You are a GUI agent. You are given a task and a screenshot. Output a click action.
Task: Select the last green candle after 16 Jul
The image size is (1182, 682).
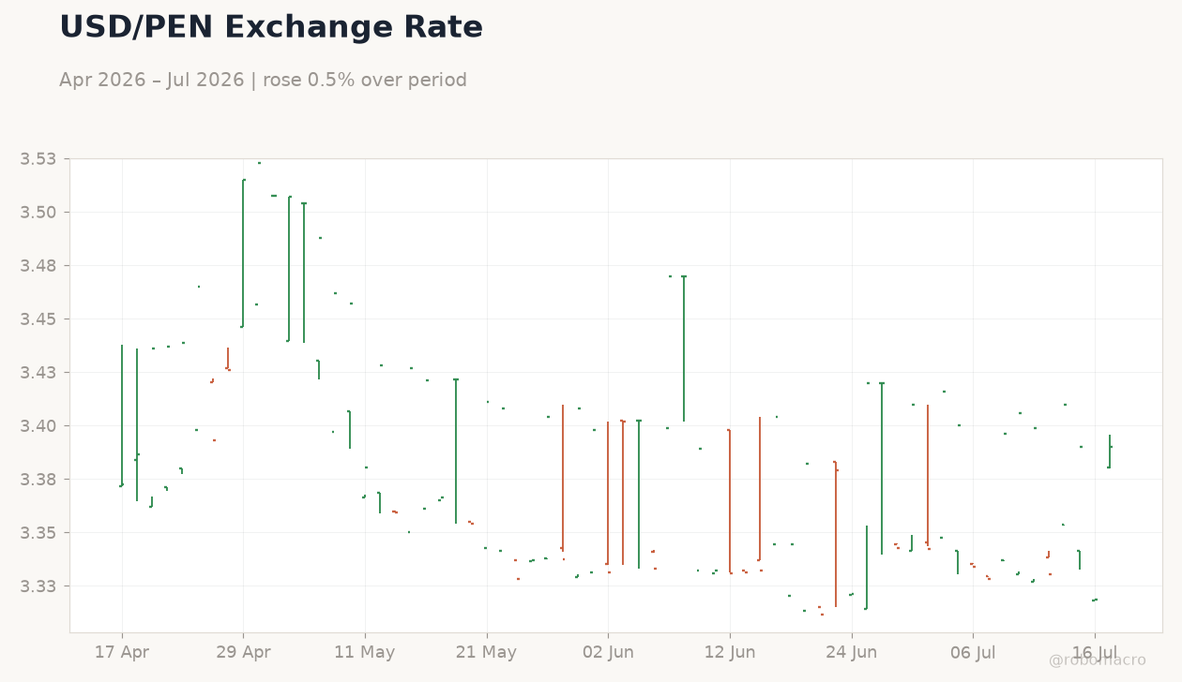tap(1110, 452)
